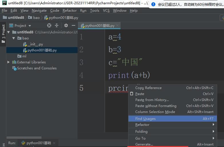Viewport: 224px width, 147px height.
Task: Open Project panel settings gear
Action: click(66, 25)
